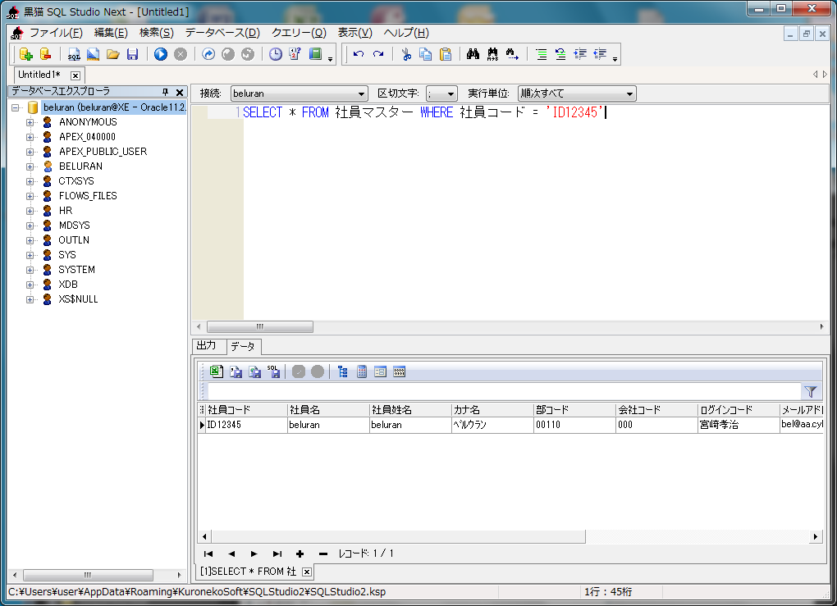This screenshot has height=606, width=837.
Task: Open the データベース(D) menu
Action: (x=222, y=33)
